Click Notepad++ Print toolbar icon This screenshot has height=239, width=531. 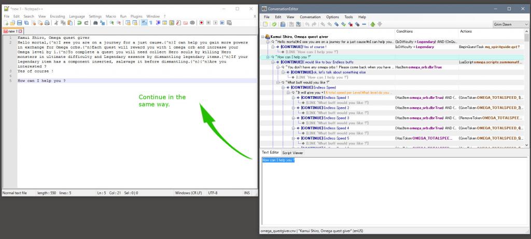tap(47, 23)
